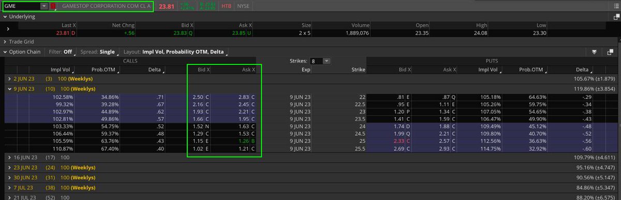Click the underlying Ask 23.85 value

click(239, 33)
